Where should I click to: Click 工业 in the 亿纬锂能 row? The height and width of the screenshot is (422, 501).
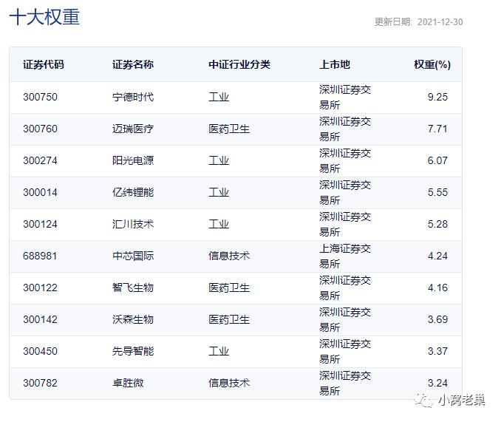point(219,192)
